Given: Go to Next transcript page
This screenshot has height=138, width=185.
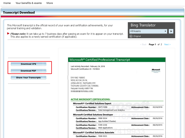Looking at the screenshot, I should (x=167, y=44).
